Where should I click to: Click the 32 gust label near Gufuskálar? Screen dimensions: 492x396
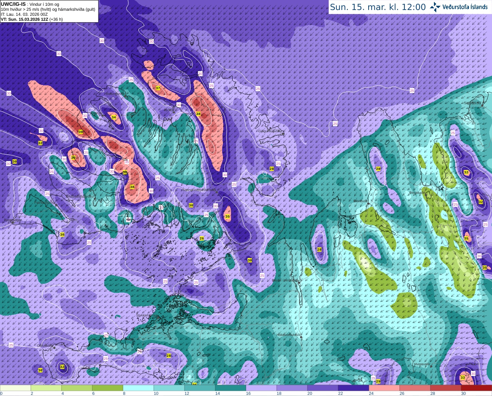pyautogui.click(x=62, y=367)
